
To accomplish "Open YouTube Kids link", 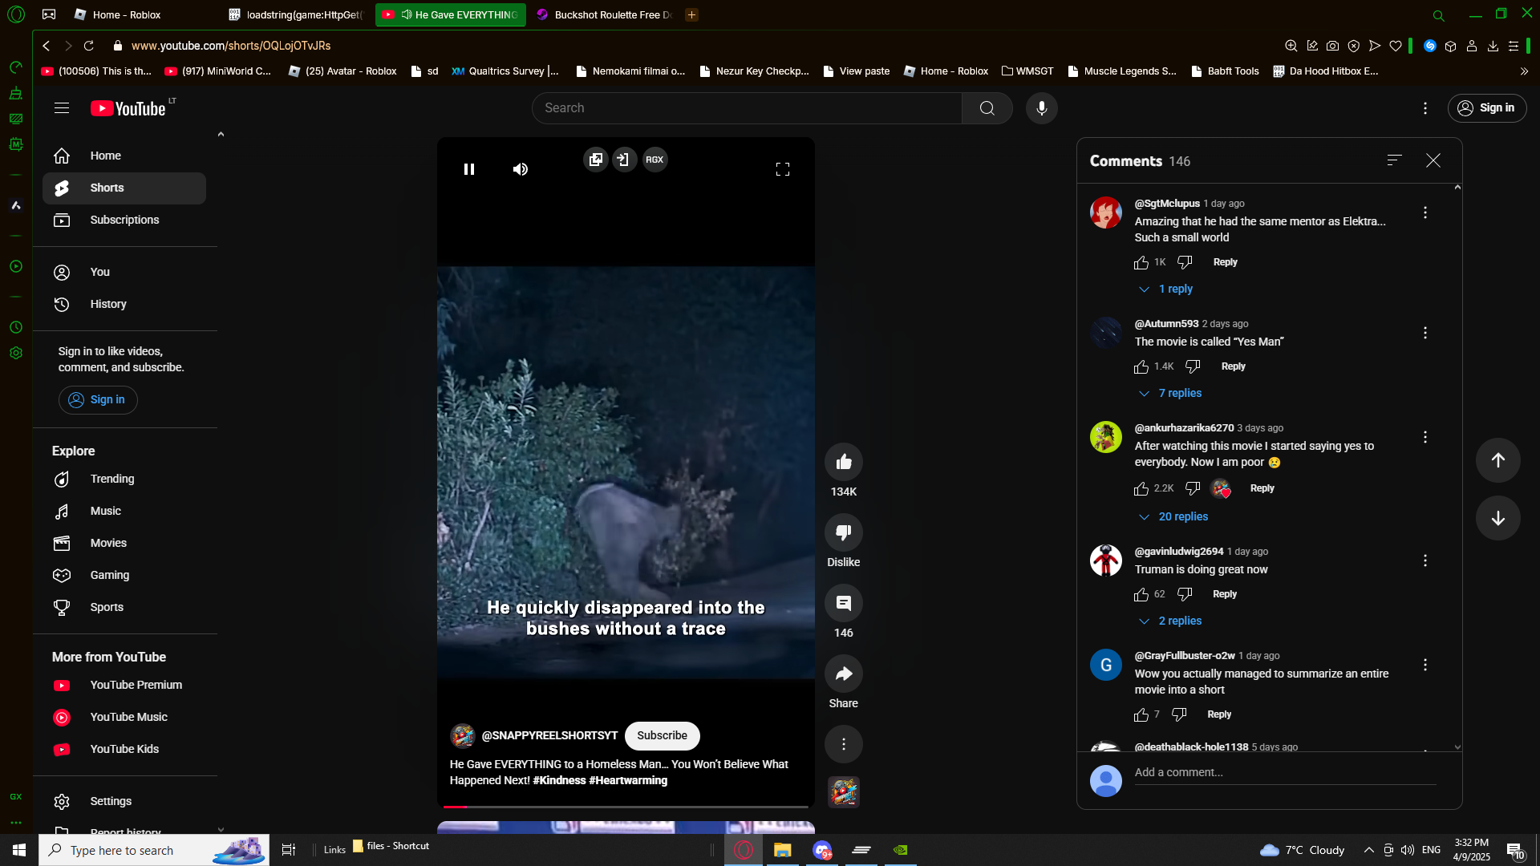I will tap(124, 749).
